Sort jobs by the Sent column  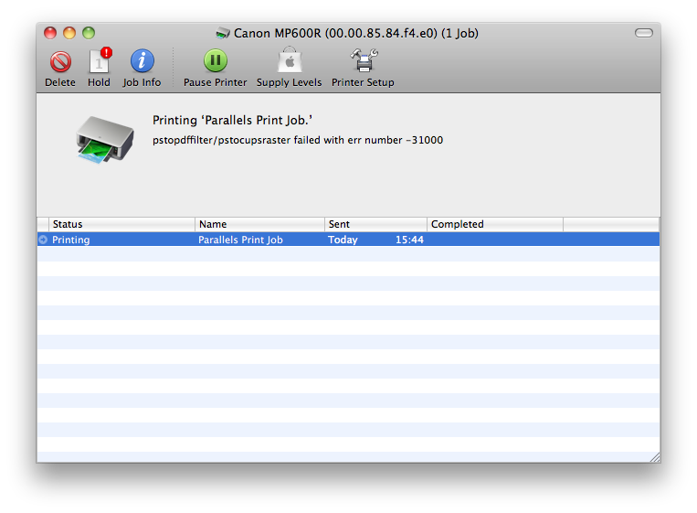tap(375, 224)
